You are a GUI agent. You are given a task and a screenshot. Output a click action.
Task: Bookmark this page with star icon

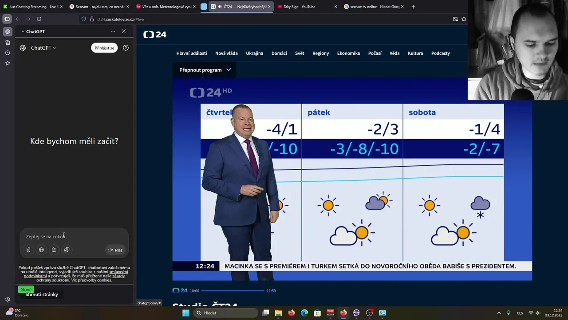point(464,19)
